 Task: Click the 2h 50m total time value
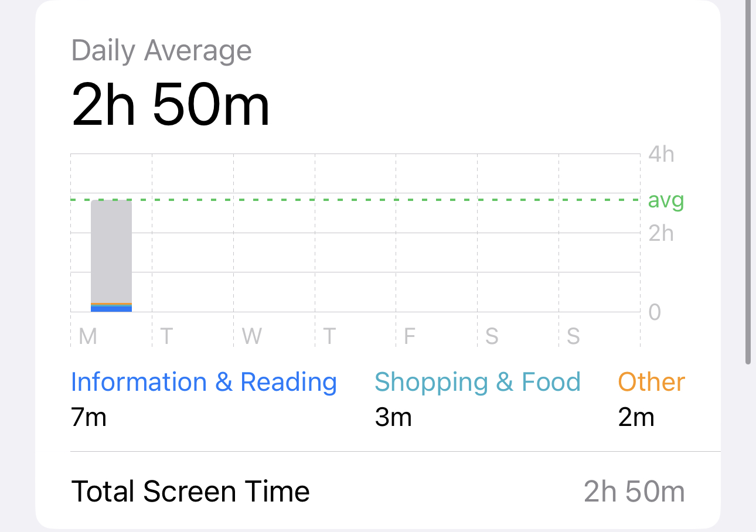634,491
